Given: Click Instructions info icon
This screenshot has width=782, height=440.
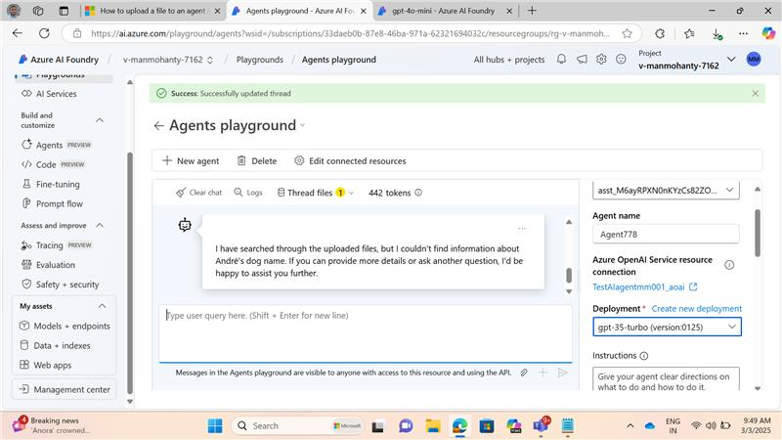Looking at the screenshot, I should point(644,356).
